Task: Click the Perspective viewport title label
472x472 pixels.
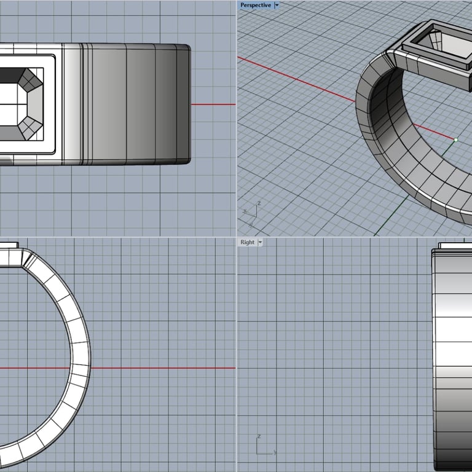Action: click(256, 5)
